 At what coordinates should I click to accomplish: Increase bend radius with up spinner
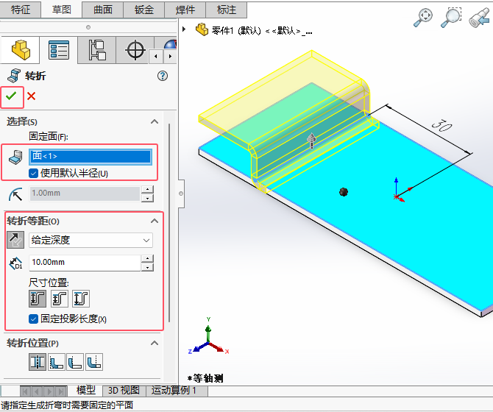[147, 190]
